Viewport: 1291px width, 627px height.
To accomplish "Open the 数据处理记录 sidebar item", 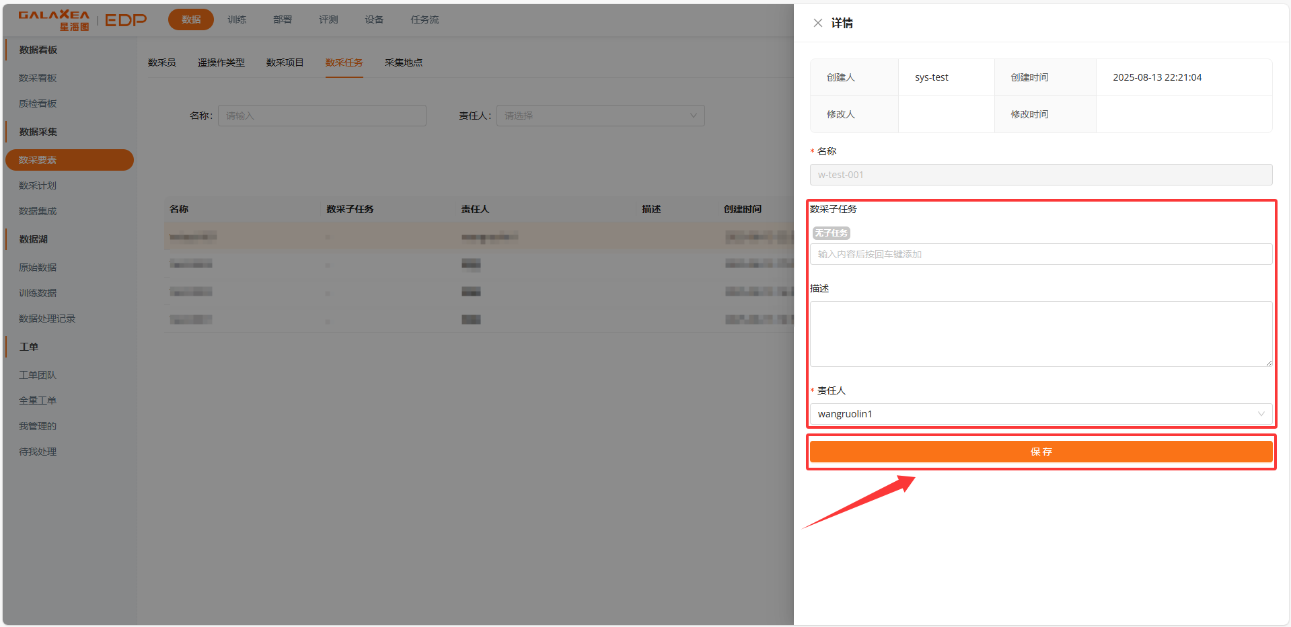I will click(x=46, y=318).
